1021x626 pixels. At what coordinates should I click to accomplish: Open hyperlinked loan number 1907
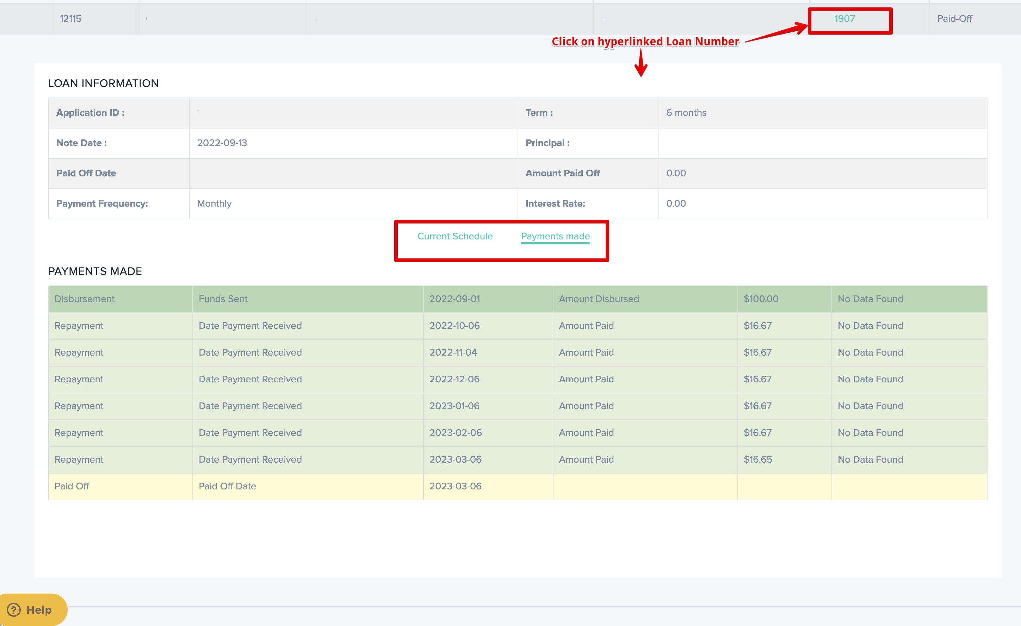tap(844, 19)
